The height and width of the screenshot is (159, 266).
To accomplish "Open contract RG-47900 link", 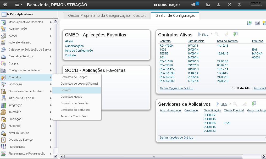I will coord(166,46).
